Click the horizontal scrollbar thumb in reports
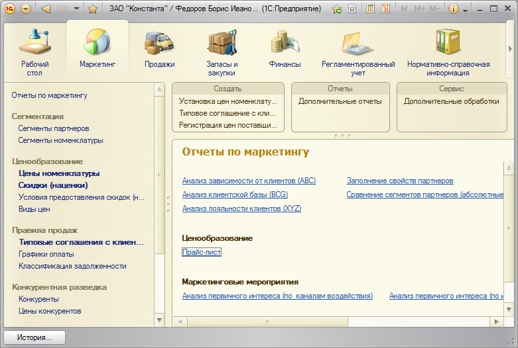This screenshot has height=348, width=518. (x=267, y=322)
